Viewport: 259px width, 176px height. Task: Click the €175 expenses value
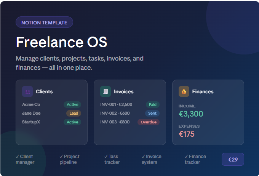click(187, 134)
